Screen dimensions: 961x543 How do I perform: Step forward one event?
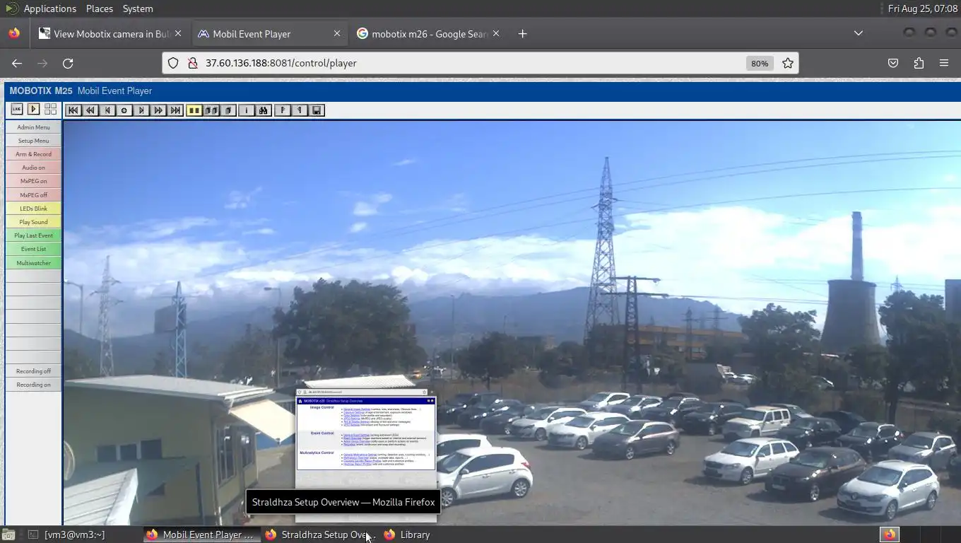(141, 110)
